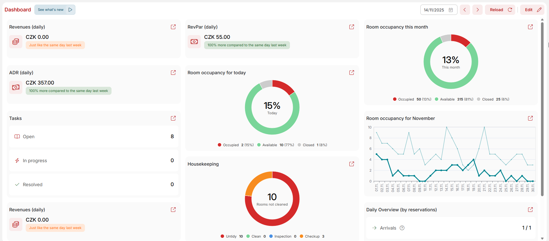Select the Open tasks row
The image size is (549, 241).
(x=94, y=136)
